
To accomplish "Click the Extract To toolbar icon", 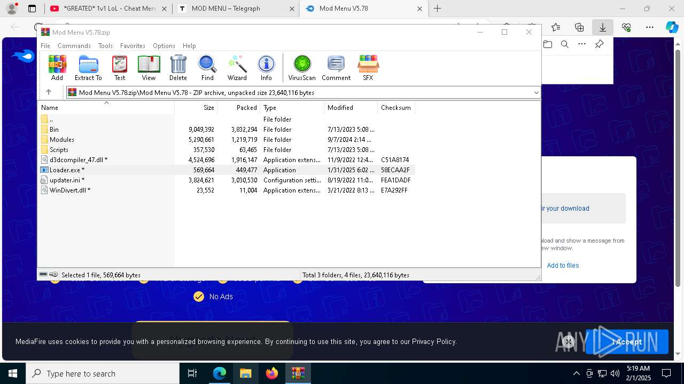I will pyautogui.click(x=88, y=68).
